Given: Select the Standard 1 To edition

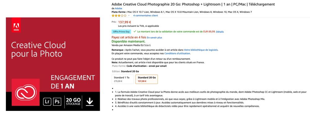Looking at the screenshot, I should 122,79.
